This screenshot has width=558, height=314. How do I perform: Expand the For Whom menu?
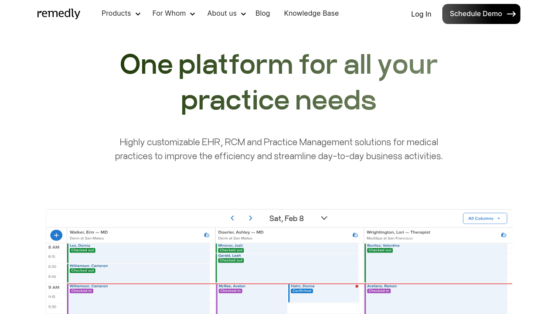tap(174, 14)
